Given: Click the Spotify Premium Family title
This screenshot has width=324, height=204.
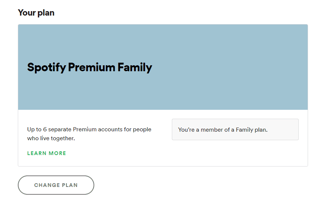Looking at the screenshot, I should [x=89, y=67].
